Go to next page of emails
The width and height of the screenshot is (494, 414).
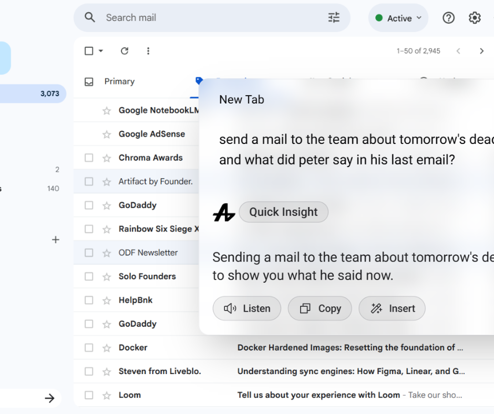pos(481,51)
